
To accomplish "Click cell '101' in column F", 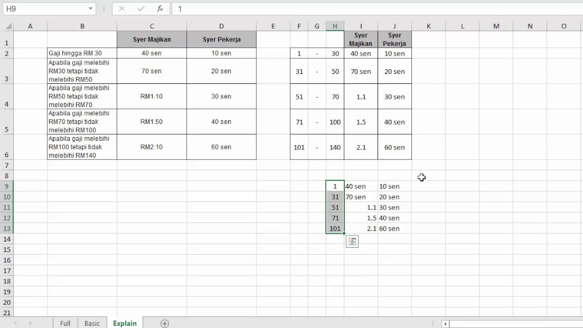I will click(x=299, y=147).
